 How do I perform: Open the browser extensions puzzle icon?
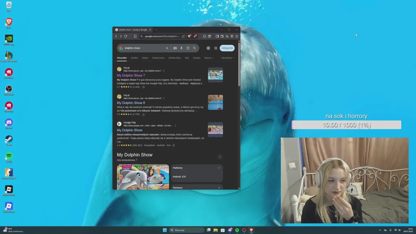click(204, 36)
